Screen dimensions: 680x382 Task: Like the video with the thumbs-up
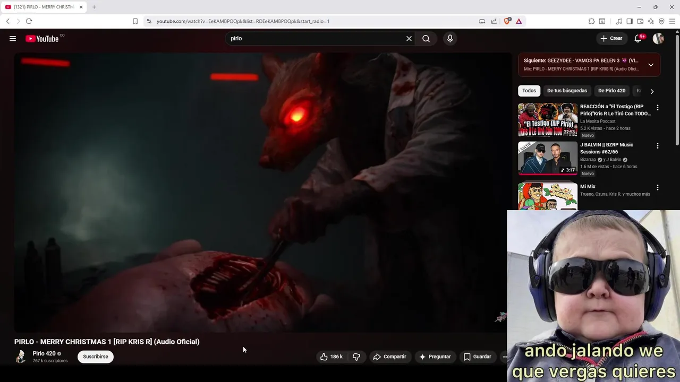(x=332, y=357)
